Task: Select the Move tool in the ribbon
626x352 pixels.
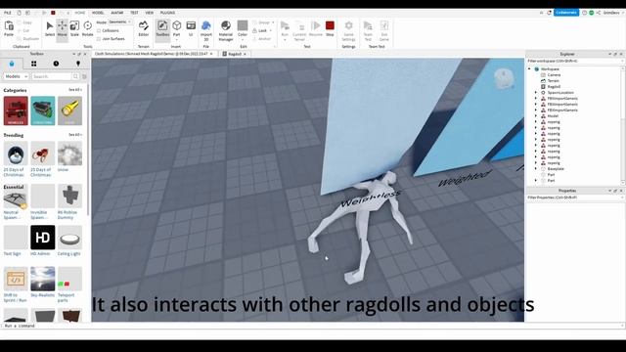Action: coord(62,29)
